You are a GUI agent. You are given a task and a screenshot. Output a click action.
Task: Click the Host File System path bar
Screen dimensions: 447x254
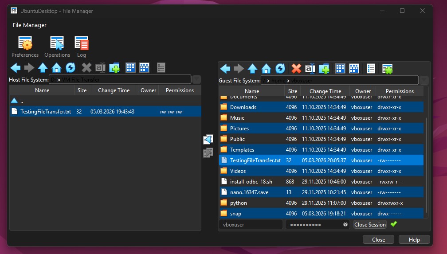coord(120,79)
